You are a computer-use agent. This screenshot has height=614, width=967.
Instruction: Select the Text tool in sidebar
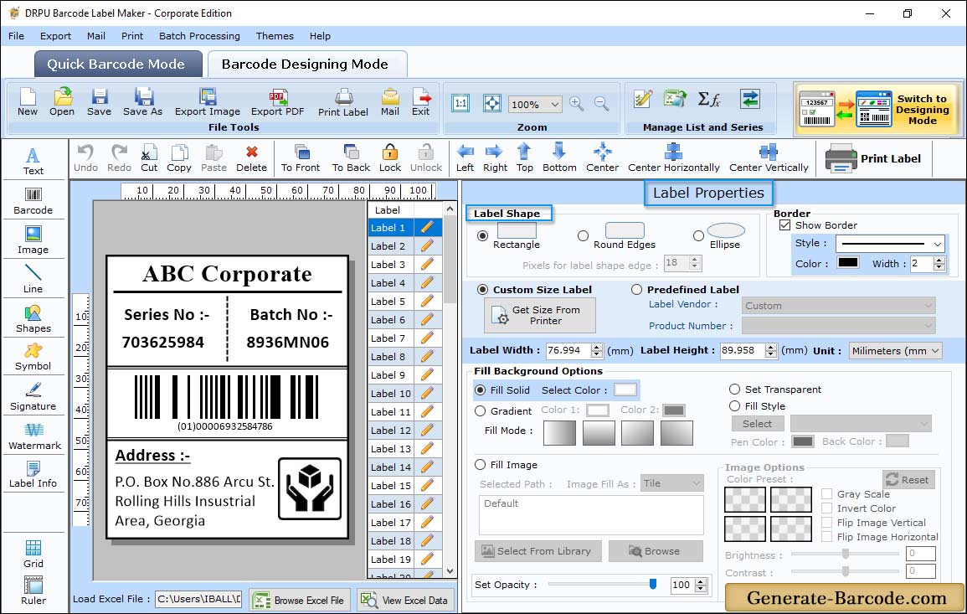[x=33, y=161]
